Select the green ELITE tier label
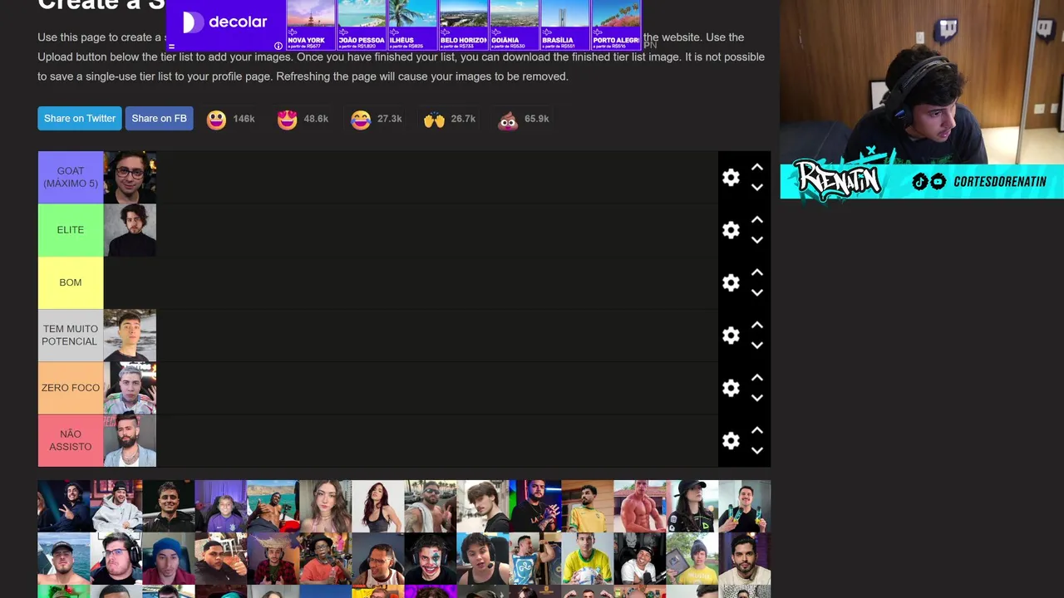 71,230
